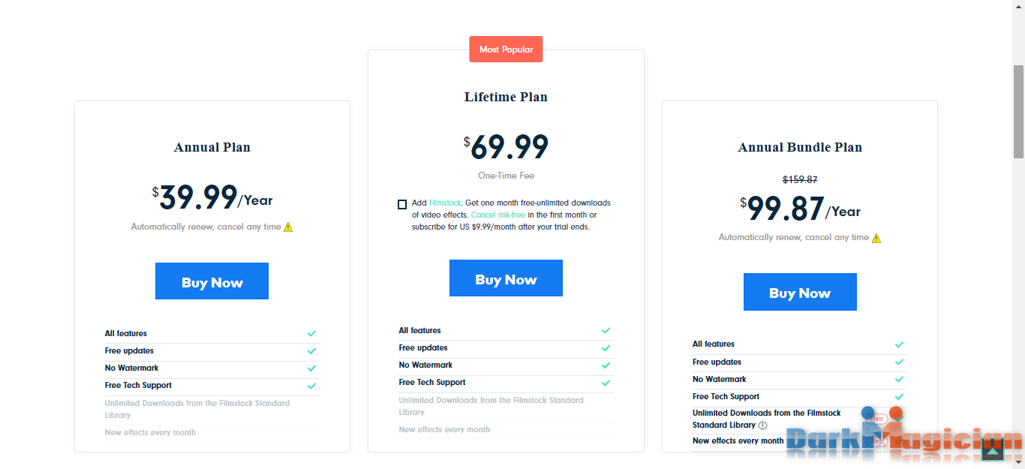Buy the Annual Plan for $39.99
This screenshot has height=469, width=1025.
(212, 281)
